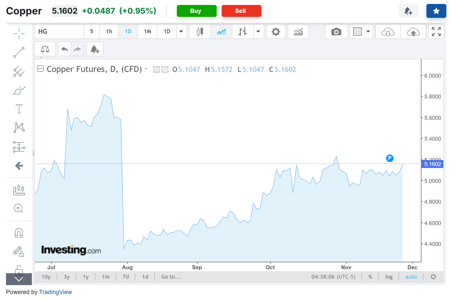Screen dimensions: 456x300
Task: Open dropdown beside the gray square swatch
Action: pyautogui.click(x=368, y=32)
